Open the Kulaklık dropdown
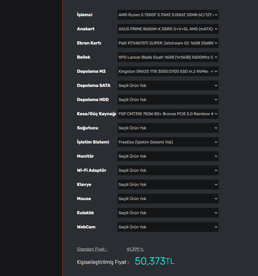 pos(168,213)
